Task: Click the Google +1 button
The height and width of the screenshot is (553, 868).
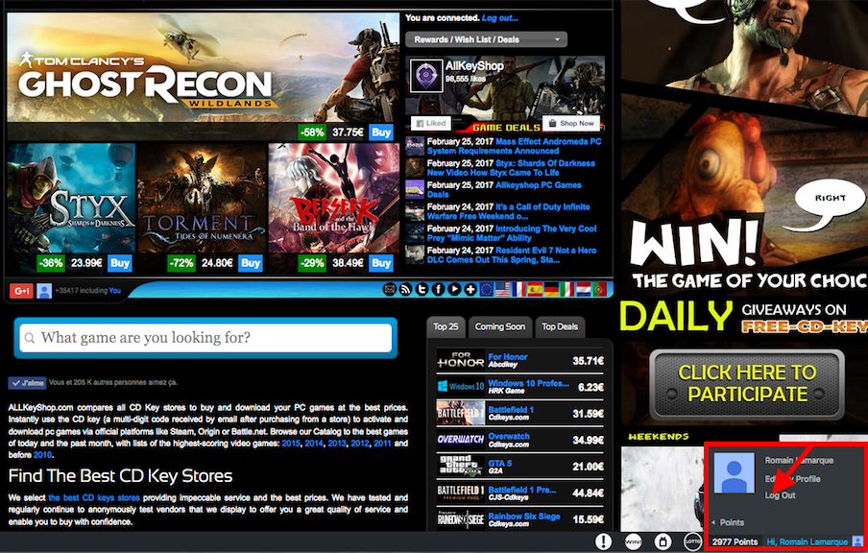Action: tap(21, 290)
